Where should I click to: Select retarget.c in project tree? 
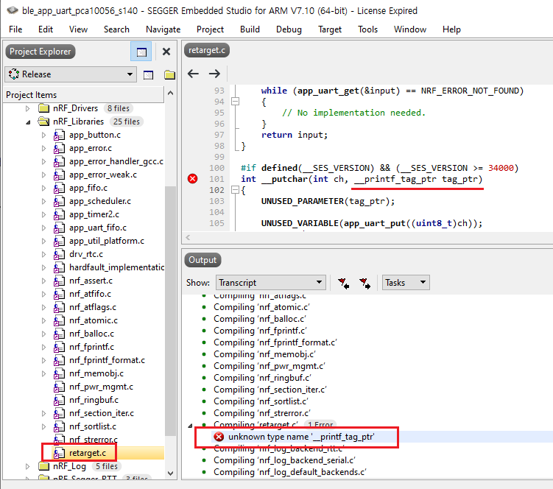click(x=88, y=453)
